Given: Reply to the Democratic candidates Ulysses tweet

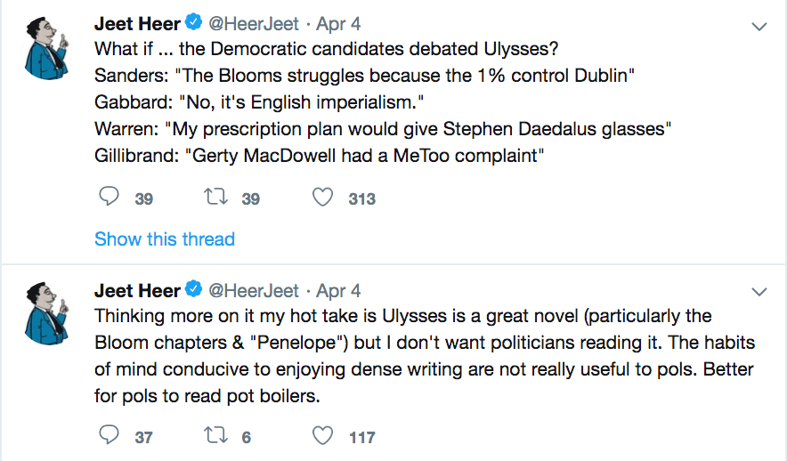Looking at the screenshot, I should click(110, 198).
